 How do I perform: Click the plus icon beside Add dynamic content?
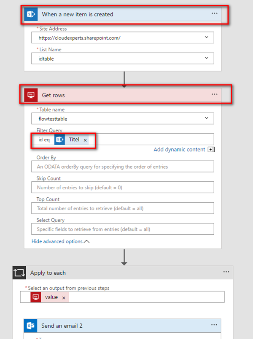point(211,149)
